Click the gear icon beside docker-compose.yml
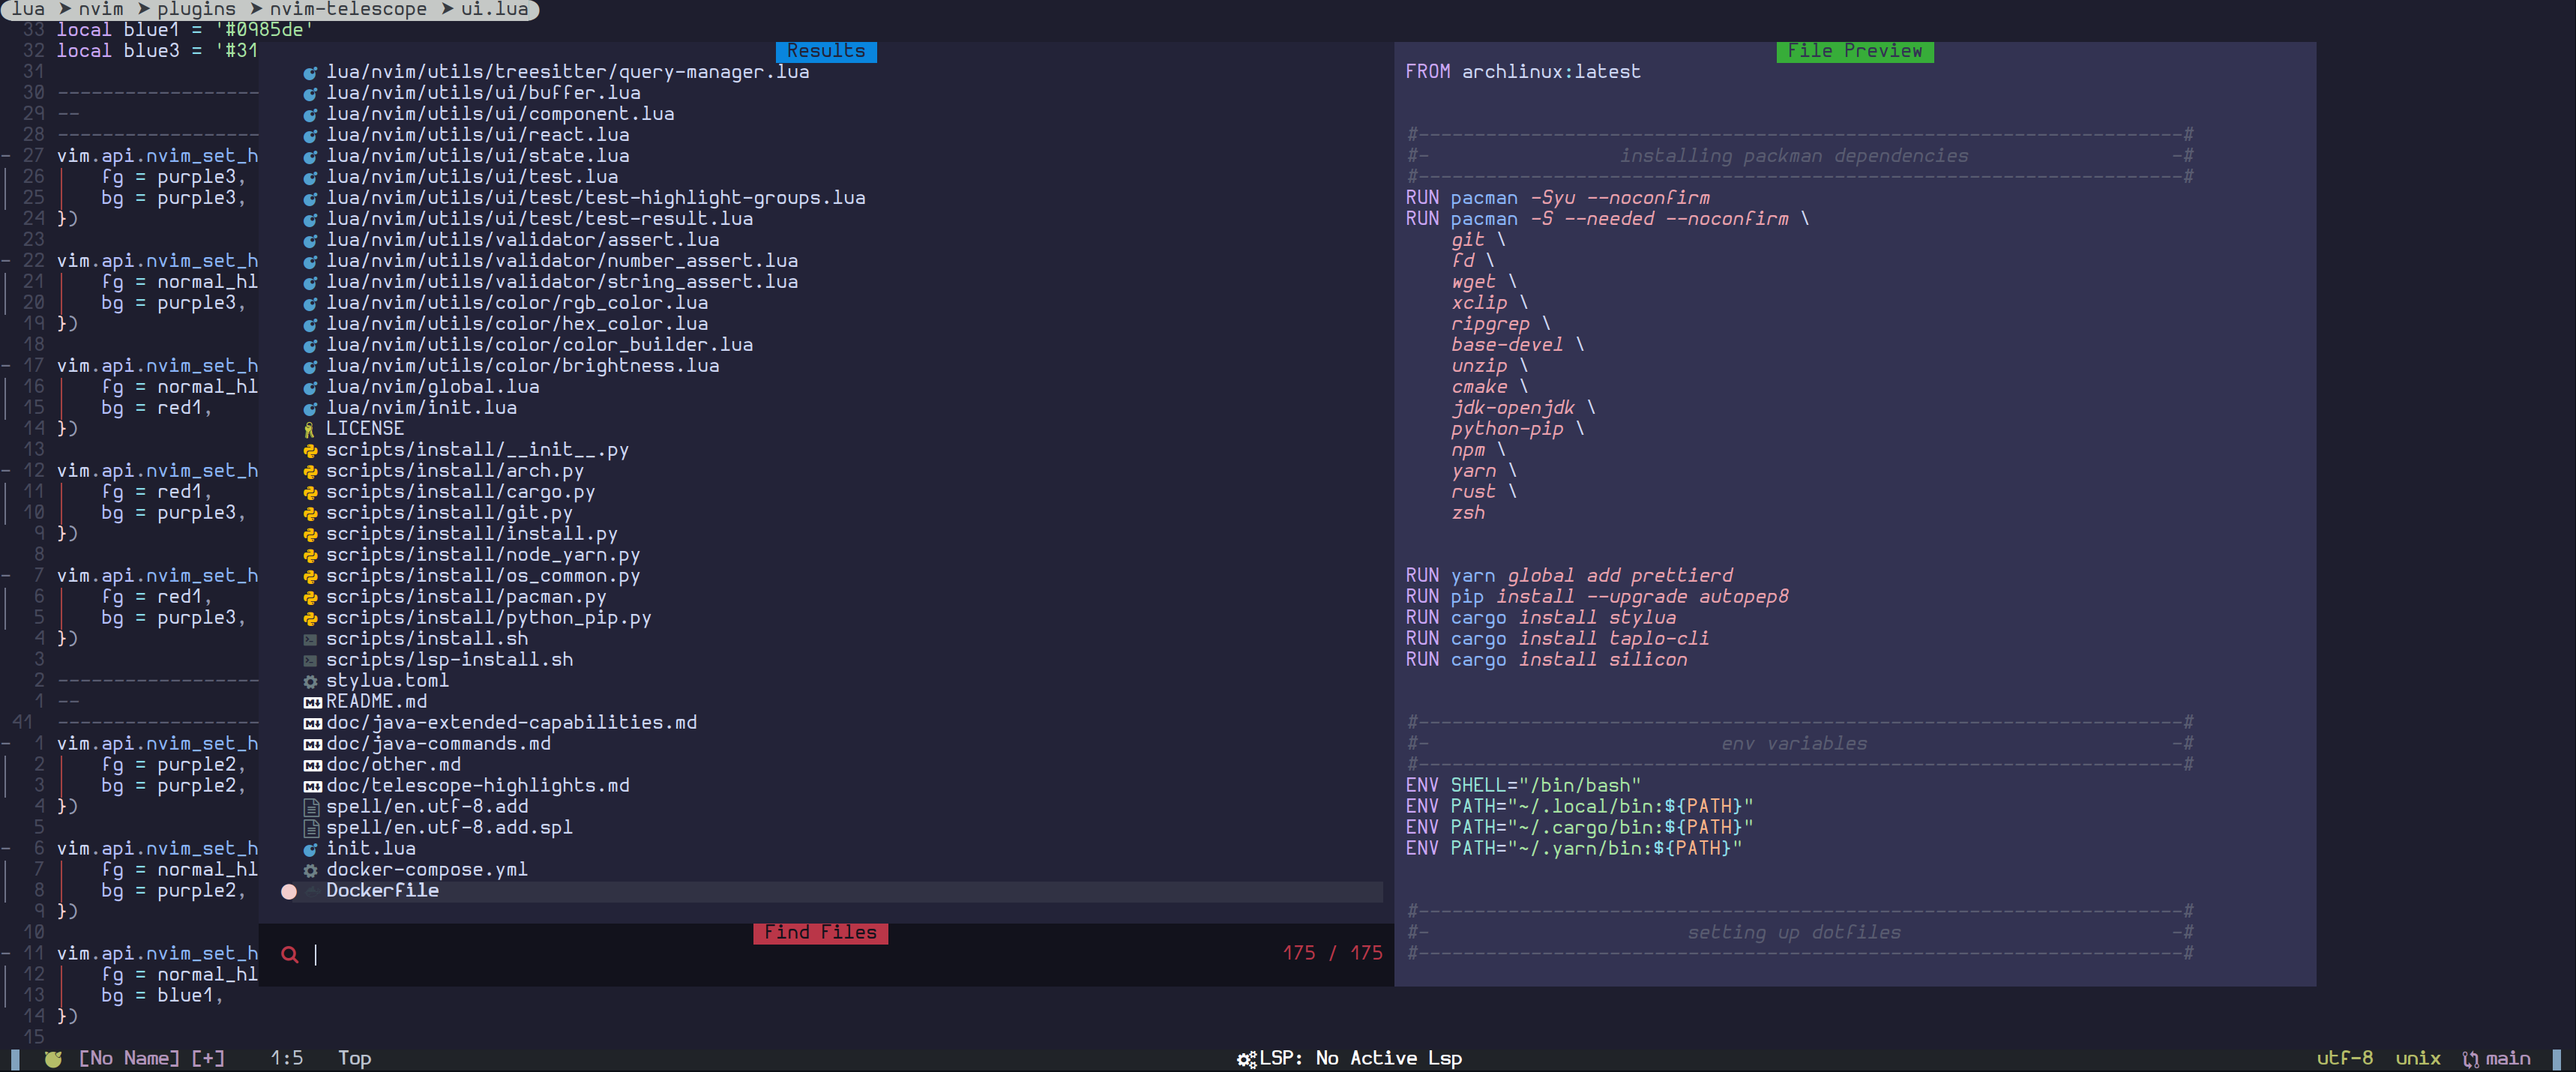 (x=310, y=870)
